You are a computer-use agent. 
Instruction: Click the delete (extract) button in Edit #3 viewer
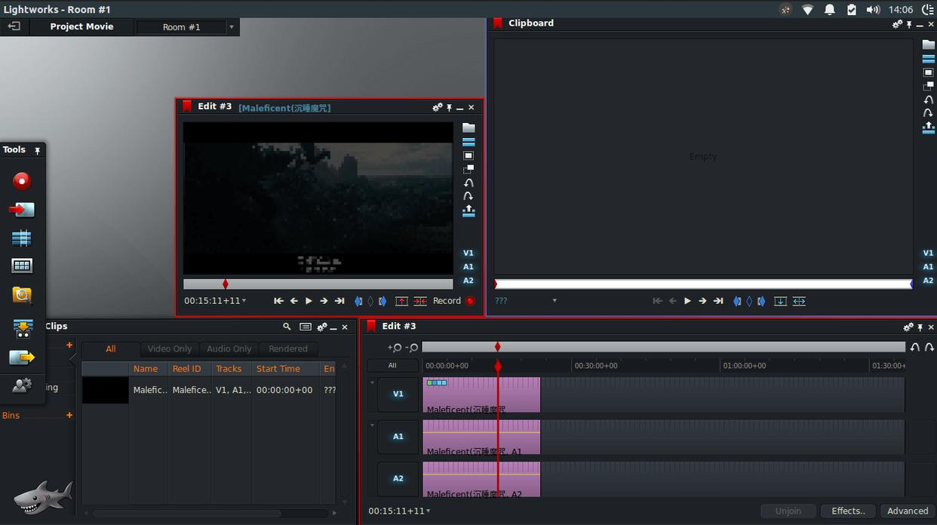tap(420, 301)
